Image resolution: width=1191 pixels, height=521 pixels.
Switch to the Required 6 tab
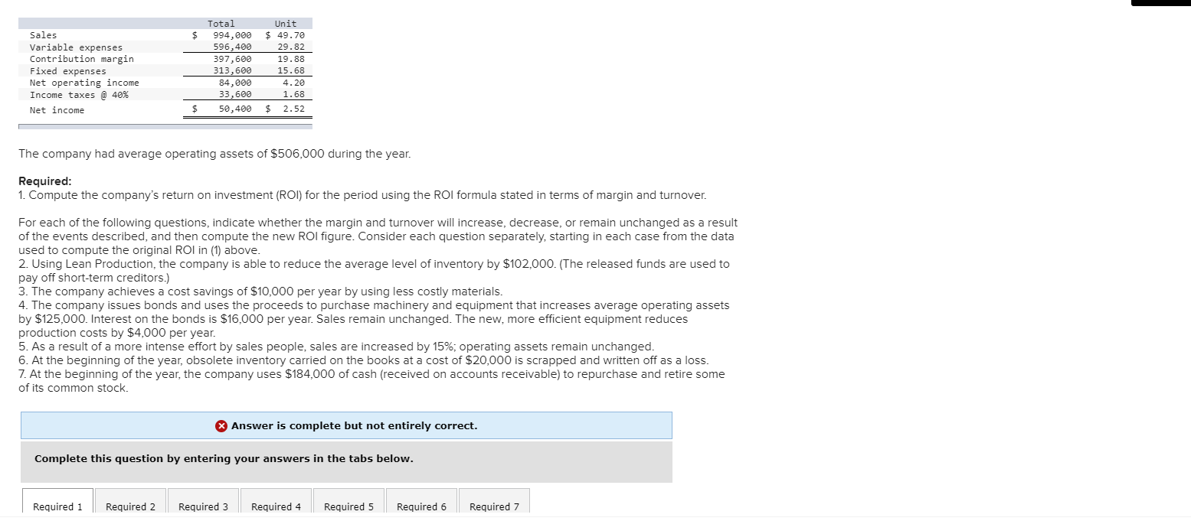point(420,506)
